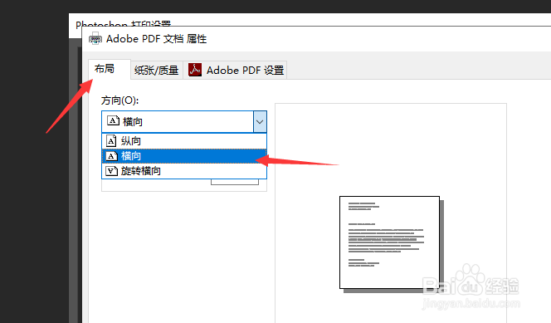Click the rotated page icon beside 旋转横向
The width and height of the screenshot is (551, 323).
[111, 171]
